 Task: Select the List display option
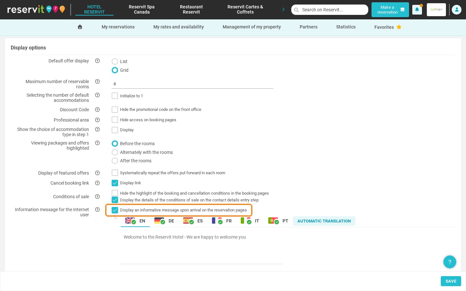[115, 61]
